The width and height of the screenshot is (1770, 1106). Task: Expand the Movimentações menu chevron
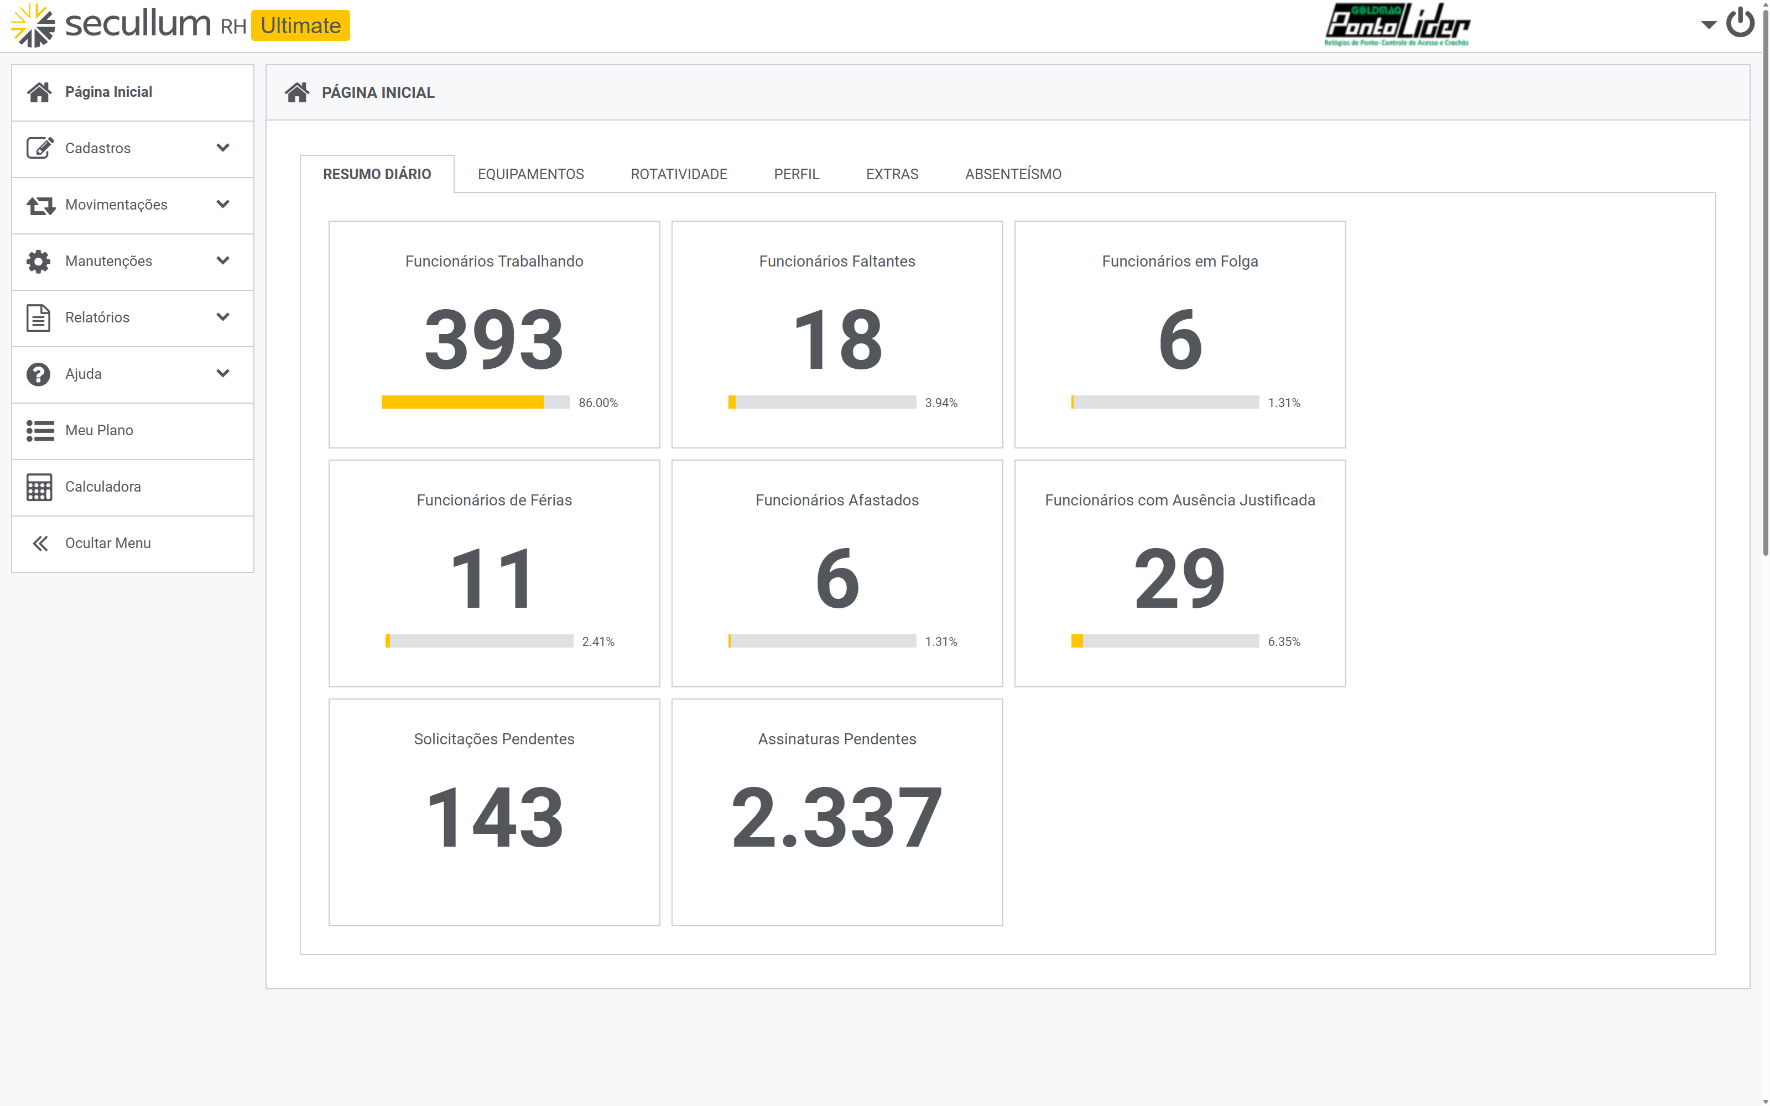tap(223, 204)
